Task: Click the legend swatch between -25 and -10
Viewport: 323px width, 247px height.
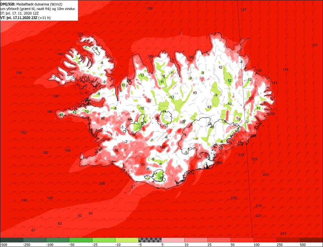Action: pos(104,240)
